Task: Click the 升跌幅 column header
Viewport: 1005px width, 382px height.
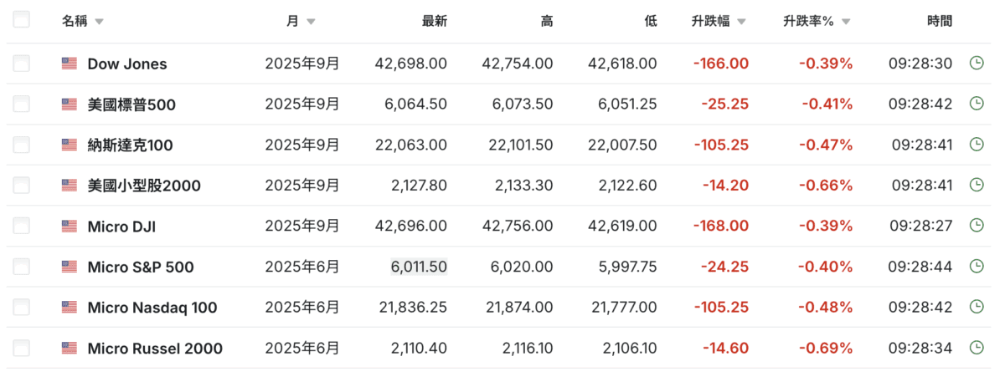Action: coord(711,22)
